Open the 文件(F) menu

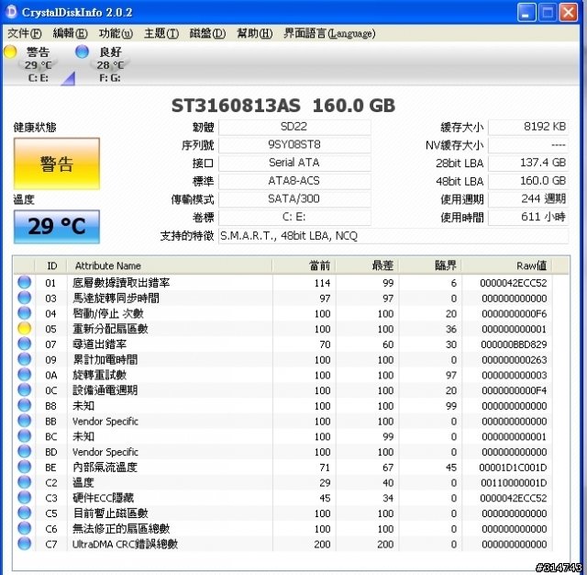point(25,33)
